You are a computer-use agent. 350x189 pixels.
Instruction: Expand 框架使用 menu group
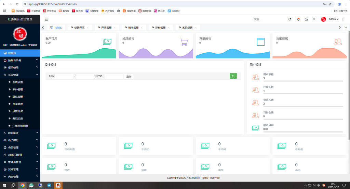click(20, 67)
